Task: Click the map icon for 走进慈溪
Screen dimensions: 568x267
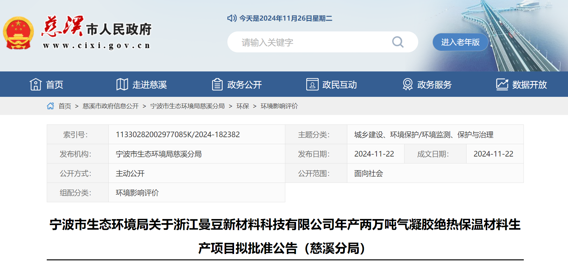Action: (122, 84)
